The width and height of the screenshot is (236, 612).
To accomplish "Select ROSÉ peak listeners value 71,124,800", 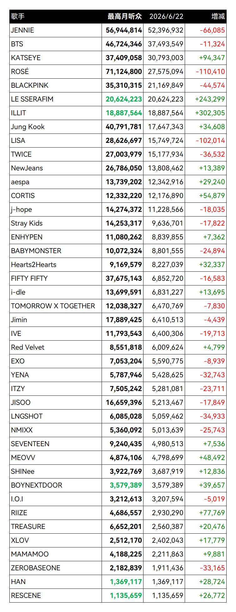I will pyautogui.click(x=124, y=71).
